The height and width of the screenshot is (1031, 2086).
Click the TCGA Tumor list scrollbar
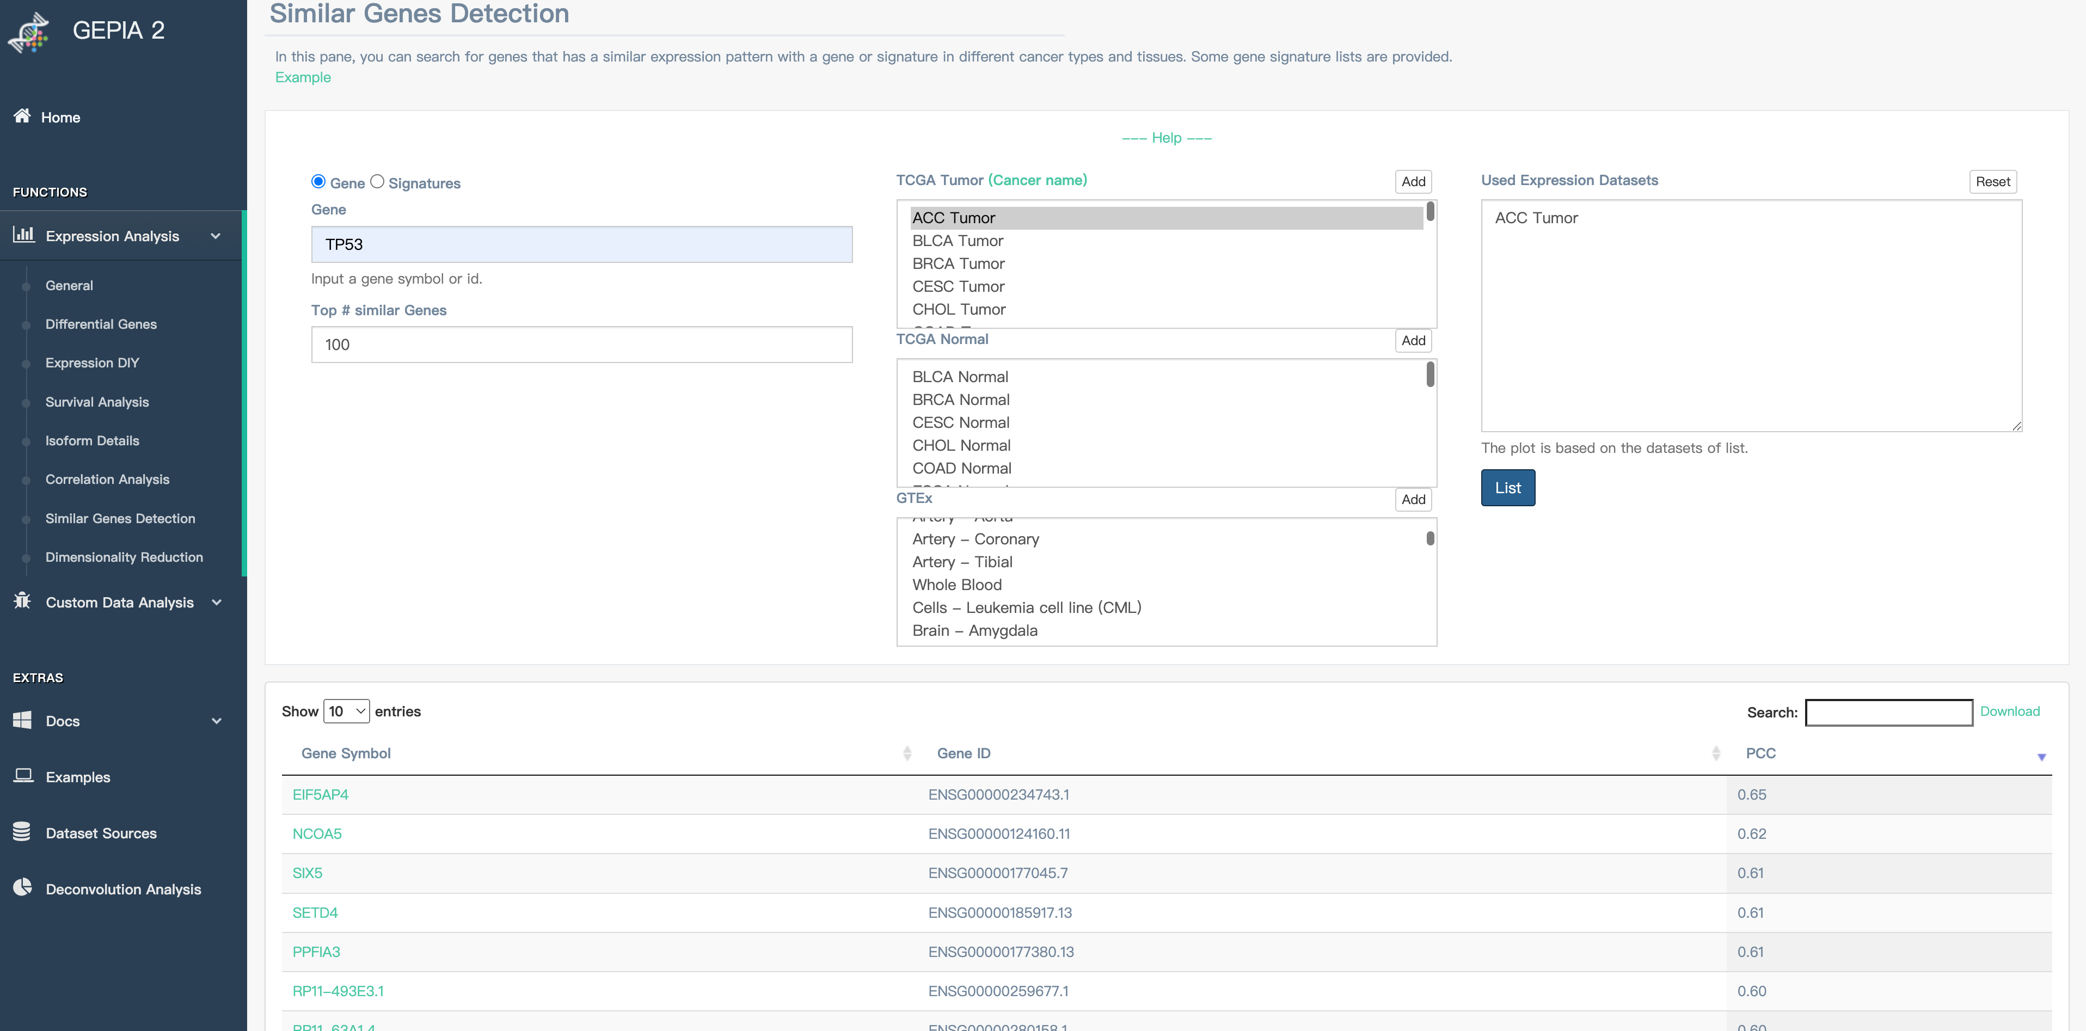click(1430, 212)
